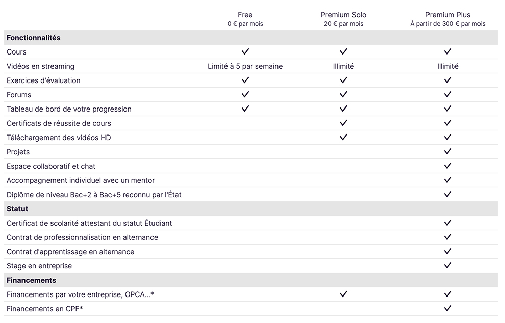
Task: Select the Free plan column header
Action: [245, 15]
